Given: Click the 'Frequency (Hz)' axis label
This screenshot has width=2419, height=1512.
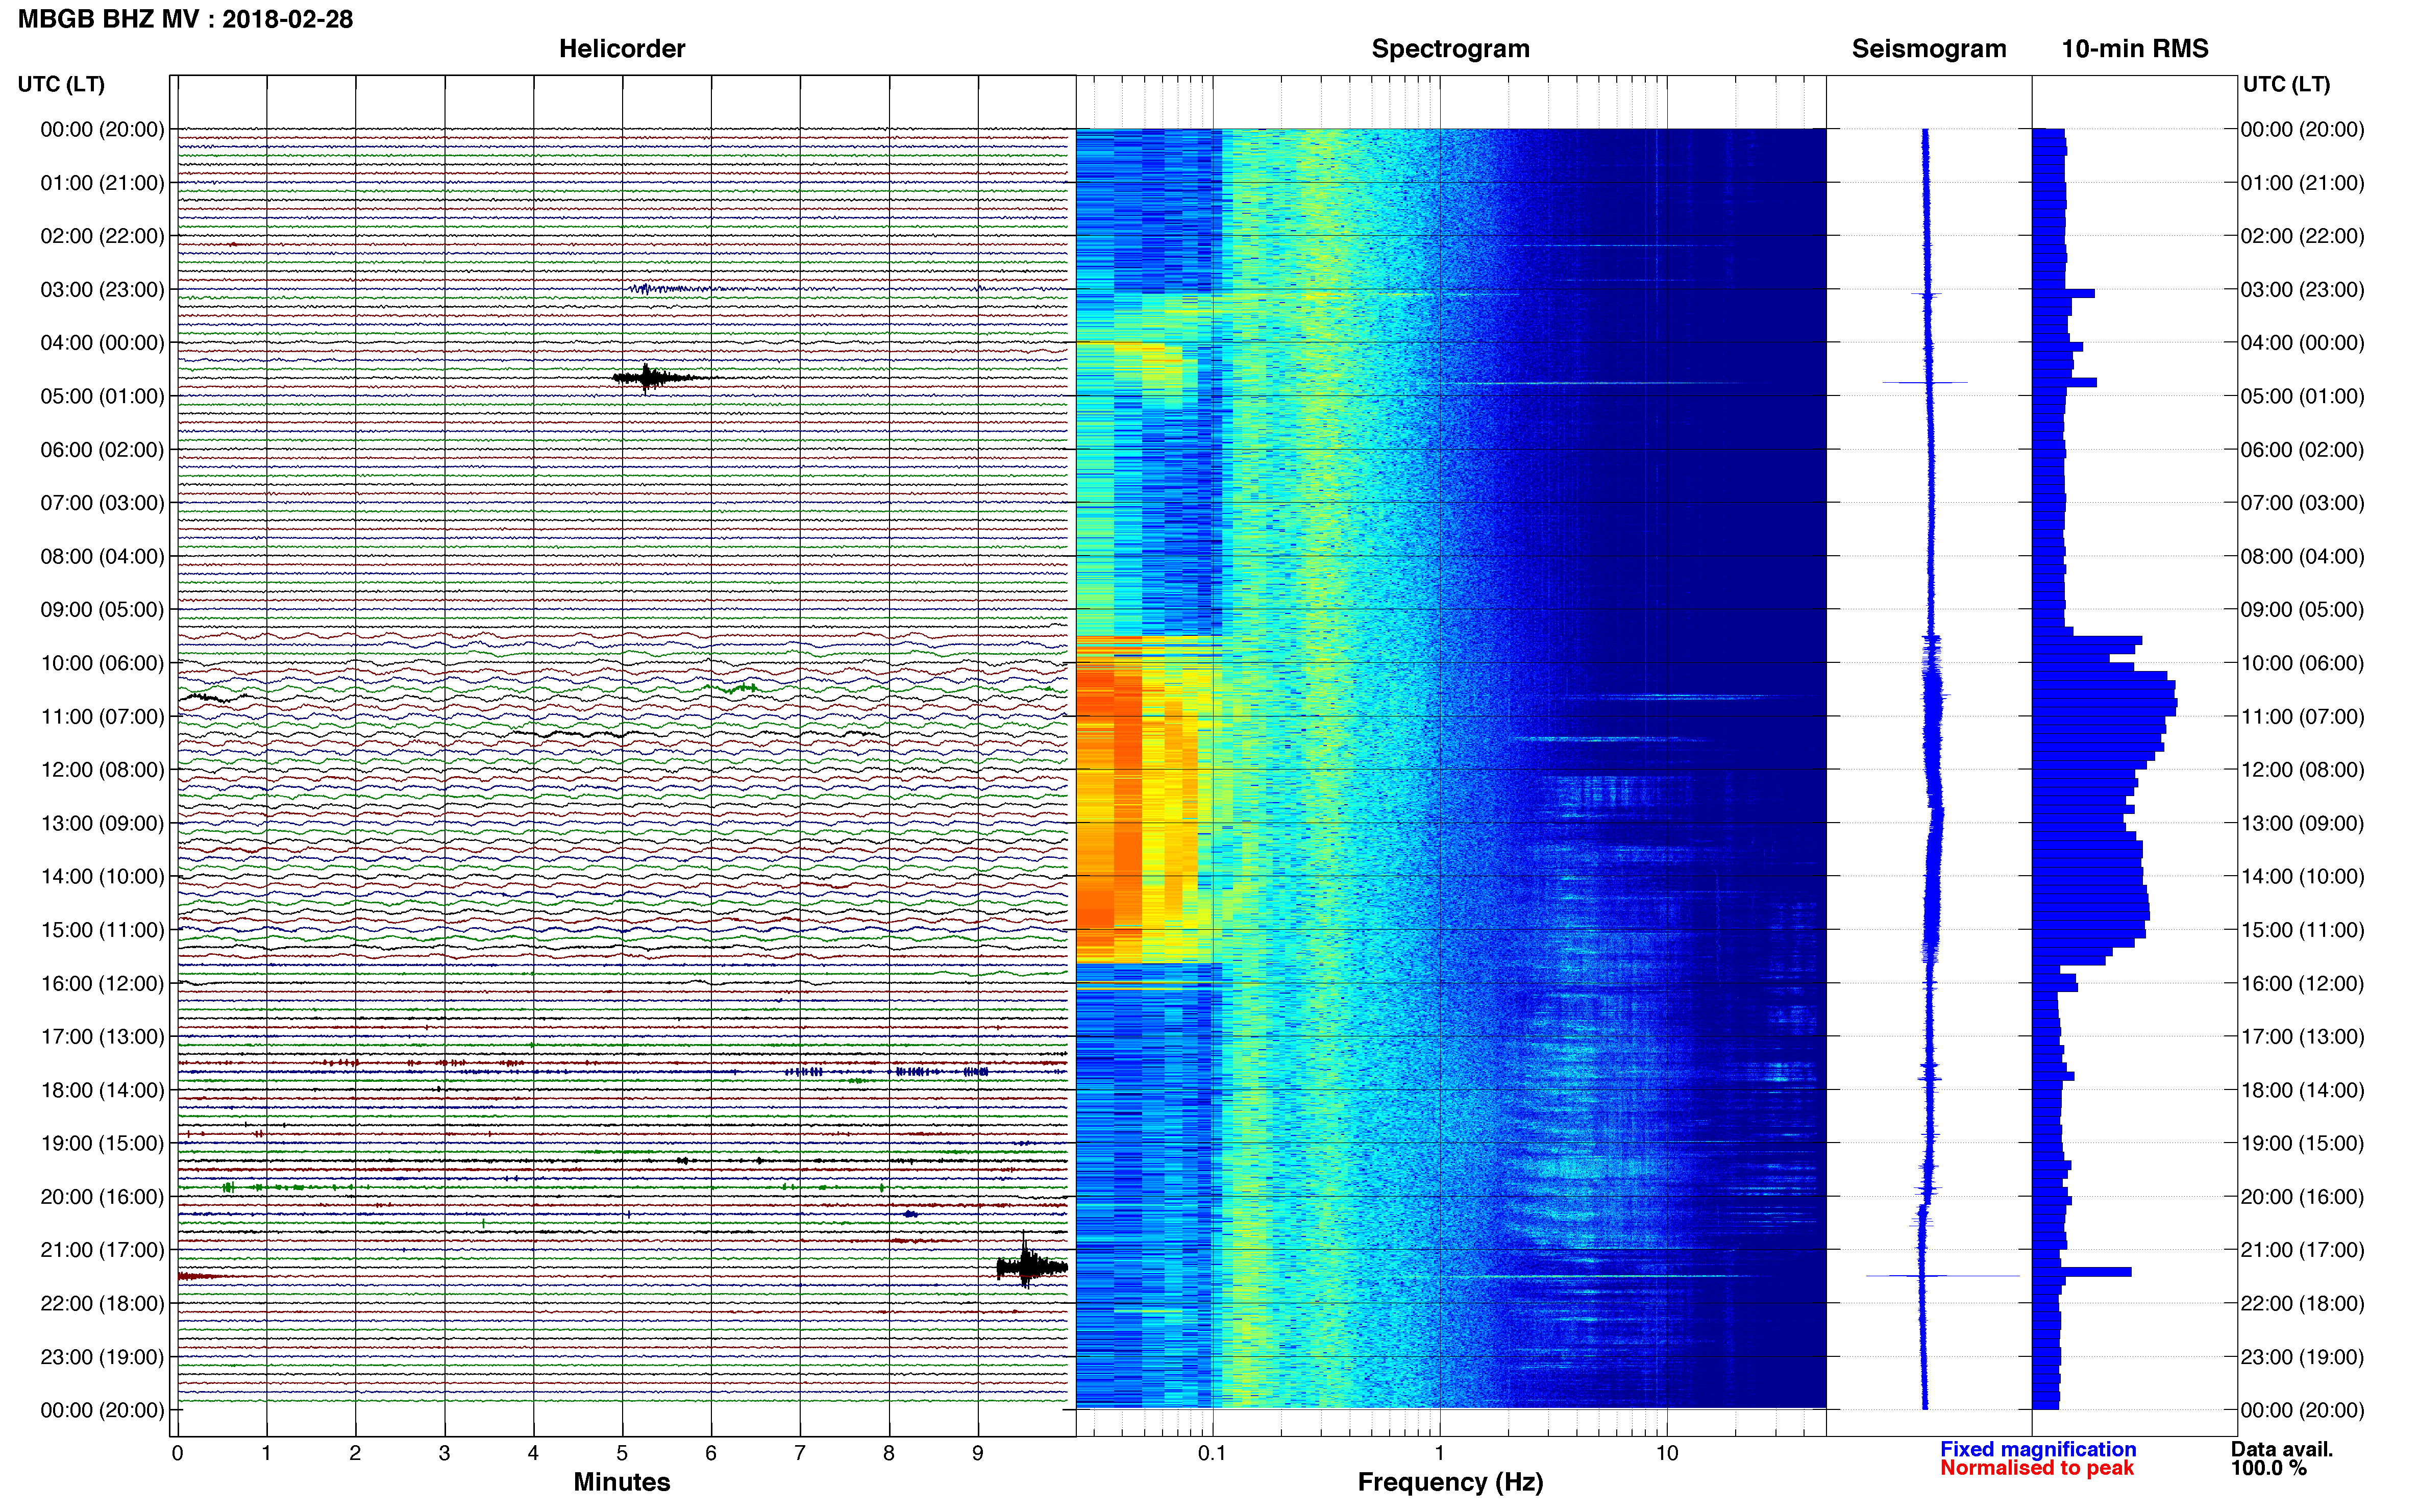Looking at the screenshot, I should (1450, 1482).
